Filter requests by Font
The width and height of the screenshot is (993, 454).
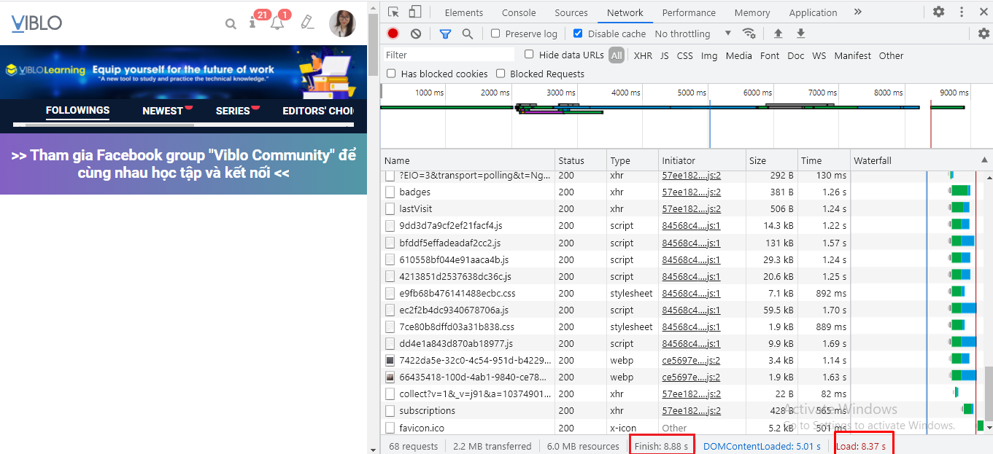pyautogui.click(x=770, y=55)
